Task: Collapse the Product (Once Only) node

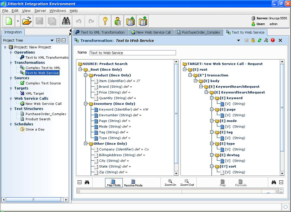Action: point(85,75)
